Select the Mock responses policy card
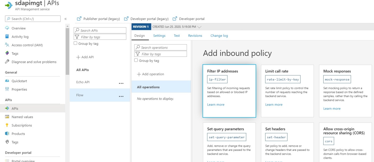 pyautogui.click(x=345, y=91)
